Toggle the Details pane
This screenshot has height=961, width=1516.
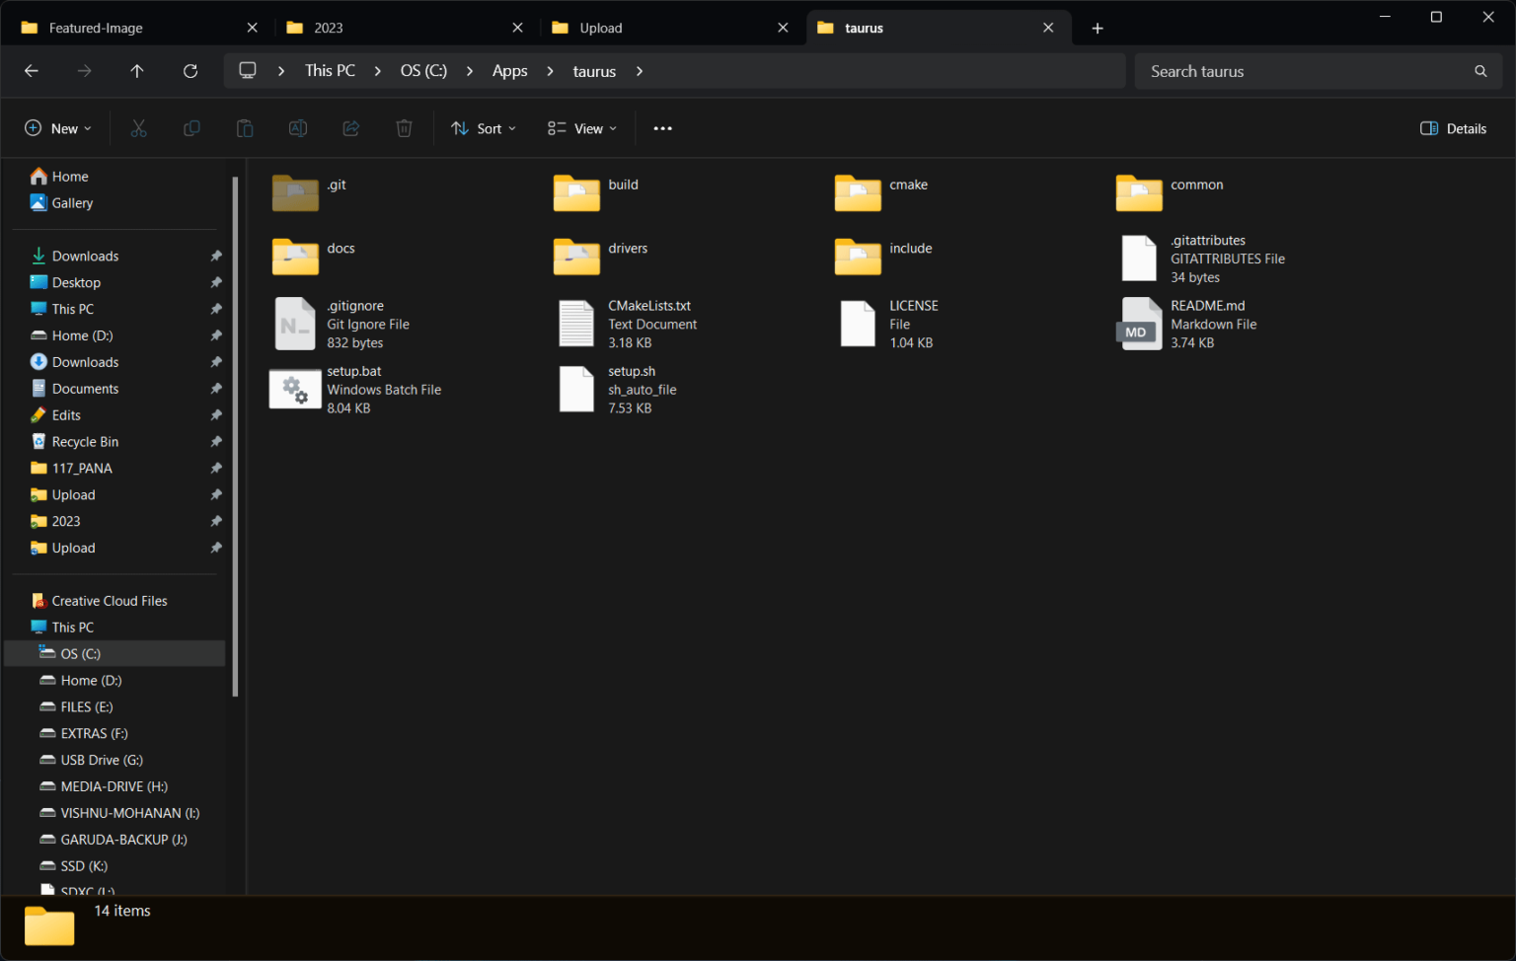[1453, 128]
